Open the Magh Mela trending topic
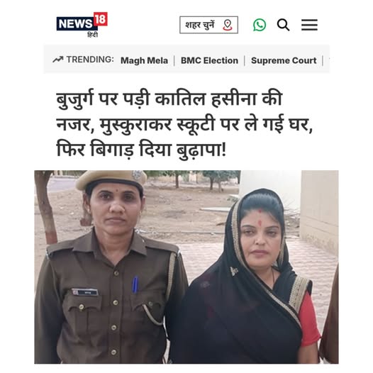 [x=144, y=60]
